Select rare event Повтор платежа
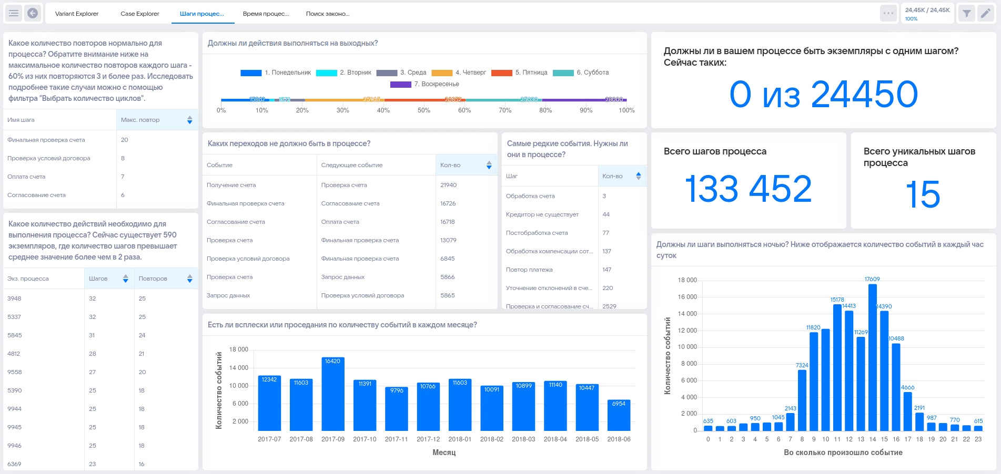 coord(574,270)
